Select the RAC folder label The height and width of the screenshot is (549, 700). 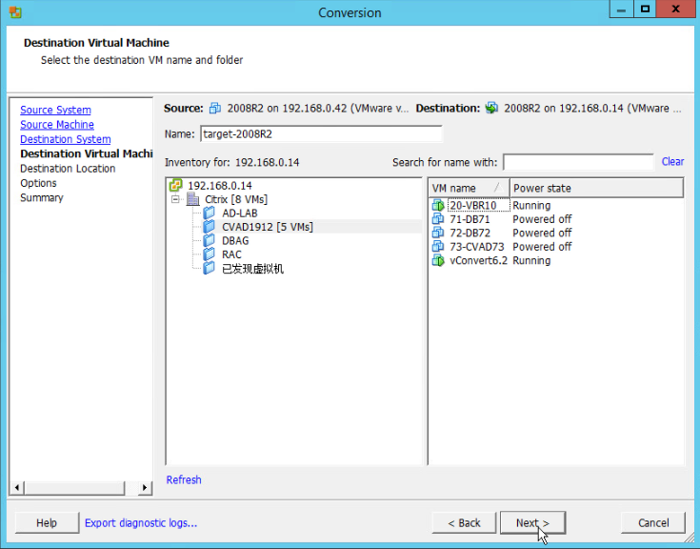pos(231,254)
